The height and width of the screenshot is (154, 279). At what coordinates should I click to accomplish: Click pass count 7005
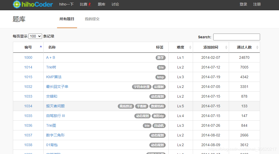[244, 67]
